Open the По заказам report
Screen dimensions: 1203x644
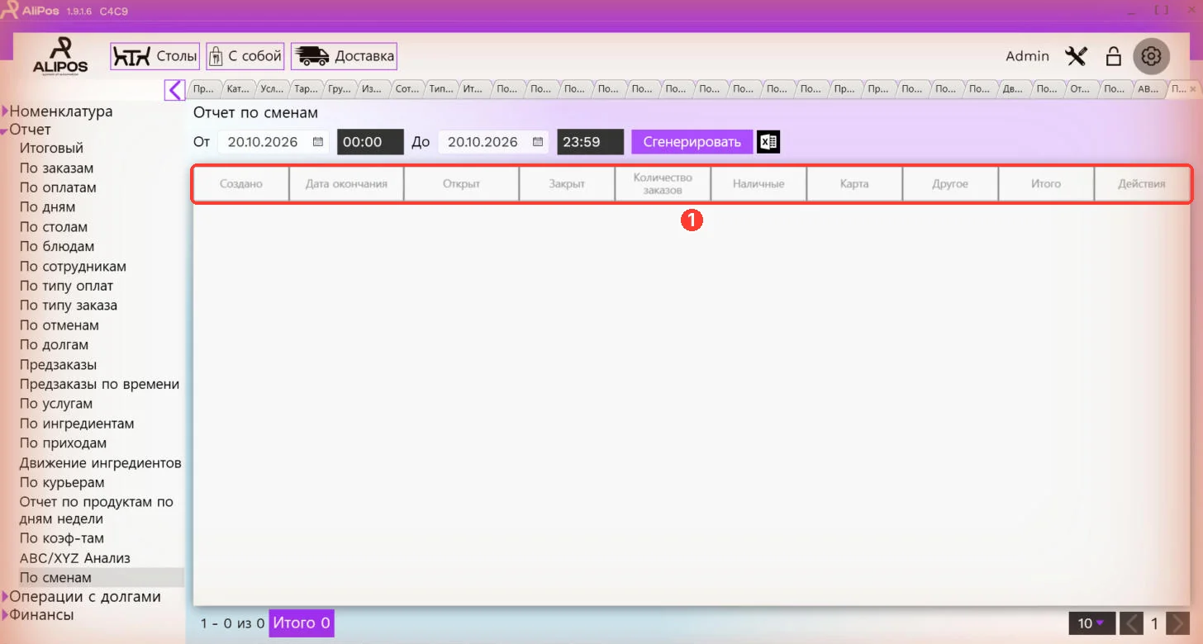(x=57, y=168)
